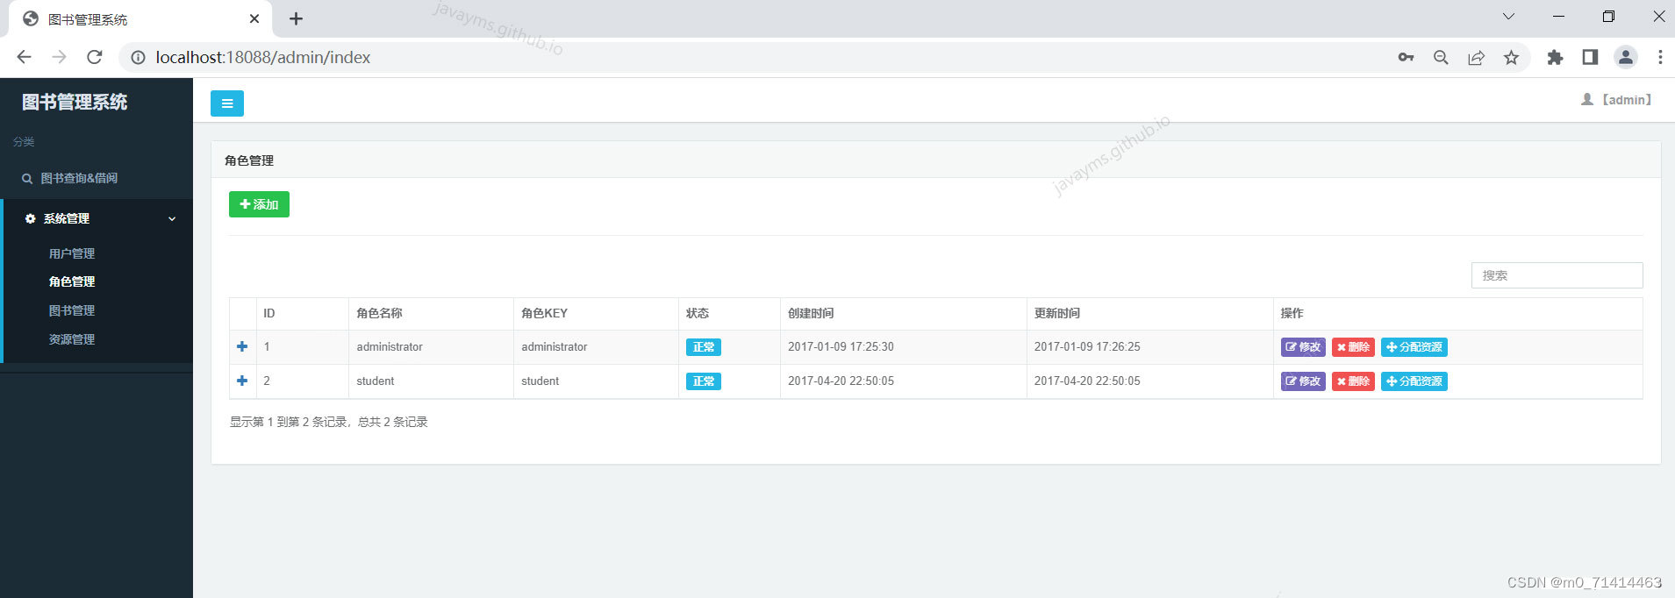Image resolution: width=1675 pixels, height=598 pixels.
Task: Click created time 2017-01-09 17:25:30
Action: (841, 346)
